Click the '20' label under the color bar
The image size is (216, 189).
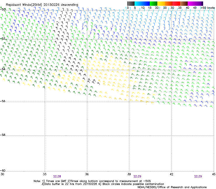tap(157, 8)
